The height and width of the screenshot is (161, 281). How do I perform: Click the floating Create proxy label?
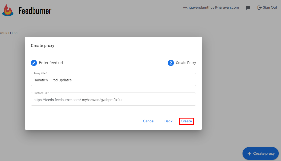click(264, 154)
